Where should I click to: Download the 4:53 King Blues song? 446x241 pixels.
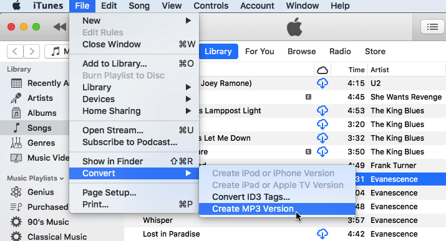[322, 111]
